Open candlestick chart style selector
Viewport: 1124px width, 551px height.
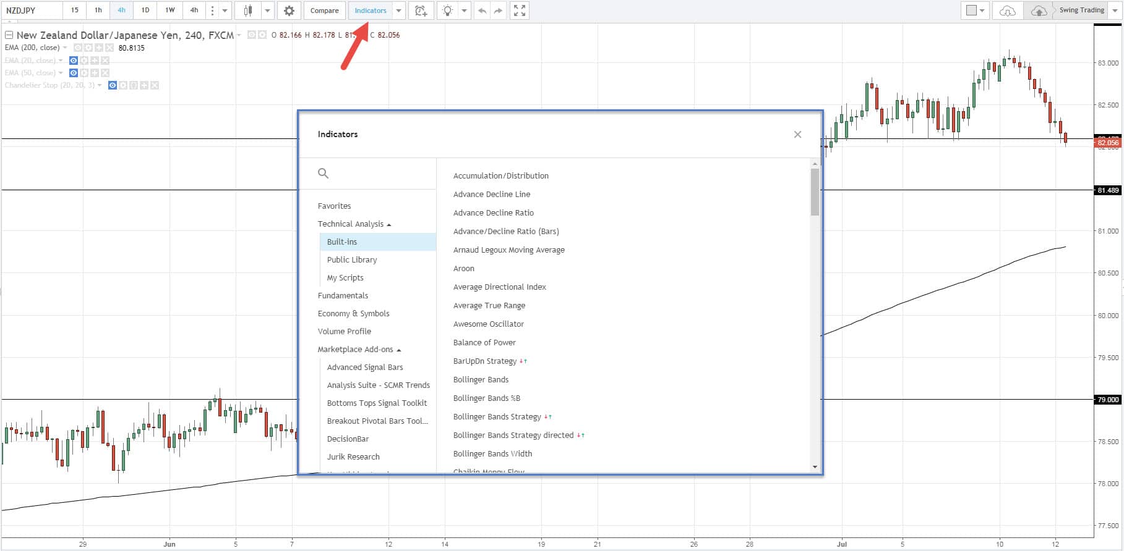click(x=248, y=11)
